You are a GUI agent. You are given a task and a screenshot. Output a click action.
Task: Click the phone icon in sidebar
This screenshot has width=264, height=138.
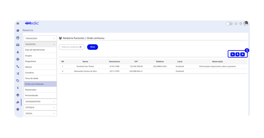click(x=18, y=67)
